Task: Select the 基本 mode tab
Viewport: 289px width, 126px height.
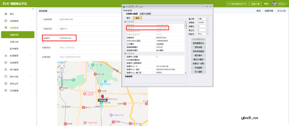Action: click(128, 18)
